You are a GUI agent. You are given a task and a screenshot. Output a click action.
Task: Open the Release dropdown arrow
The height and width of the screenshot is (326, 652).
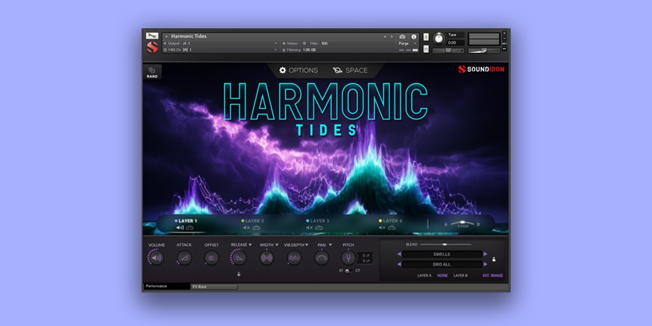[250, 245]
